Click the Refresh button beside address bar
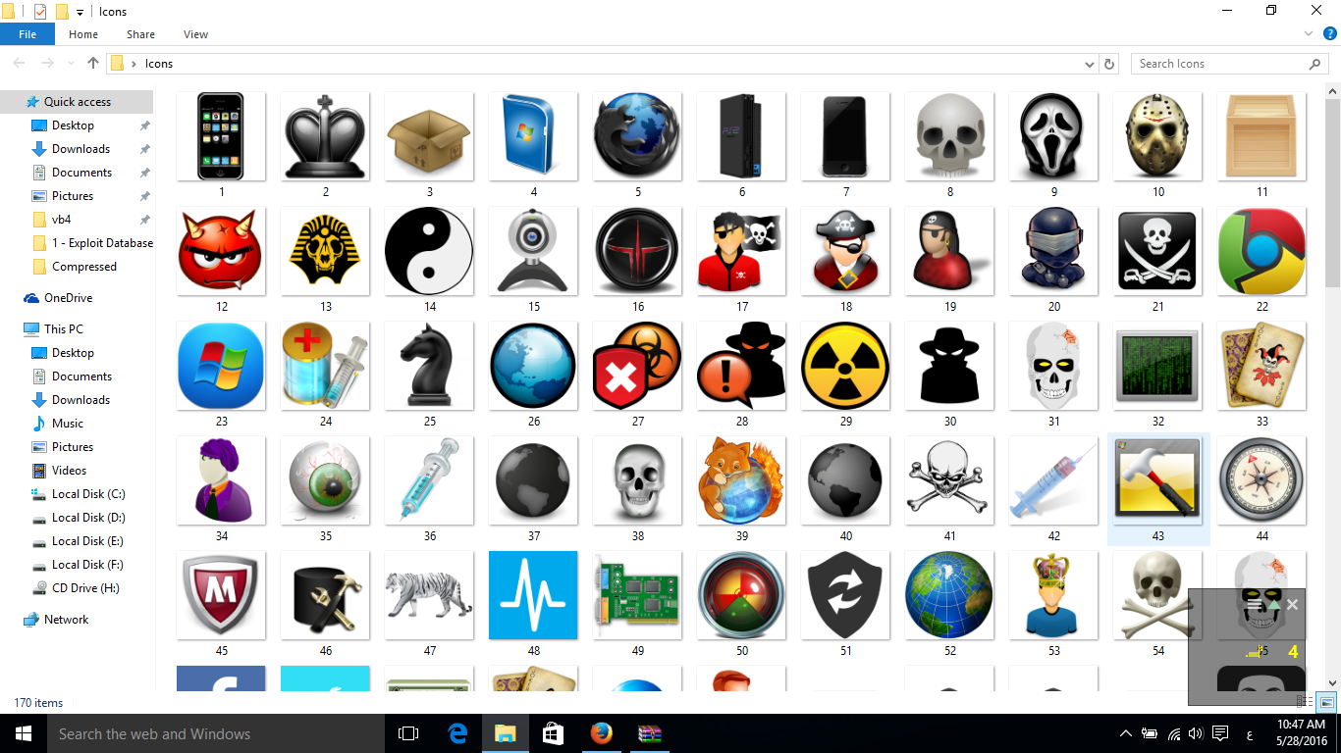1341x753 pixels. [x=1109, y=64]
